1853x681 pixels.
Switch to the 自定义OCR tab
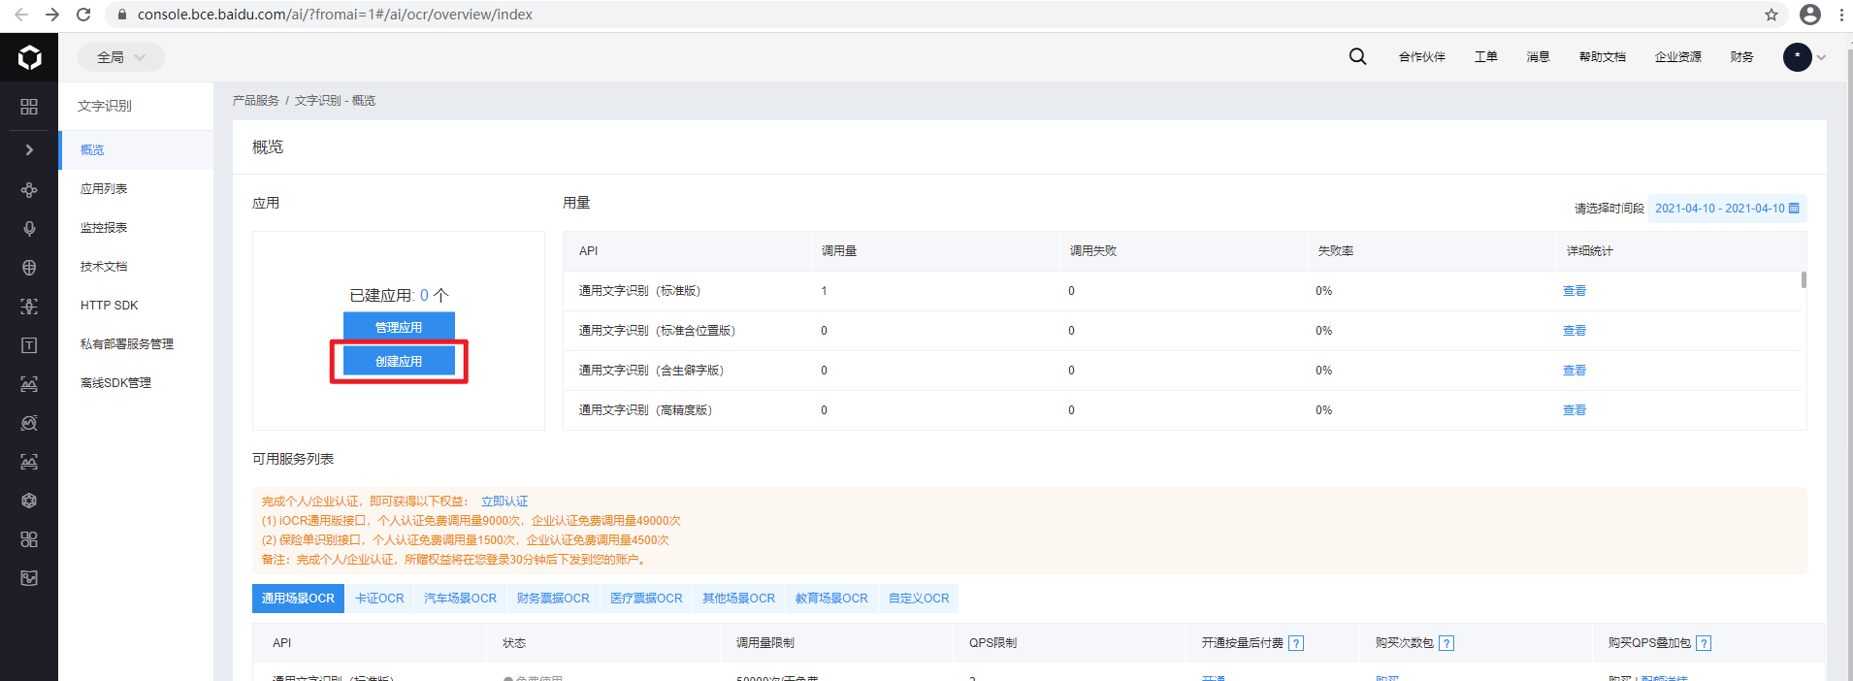click(x=919, y=599)
